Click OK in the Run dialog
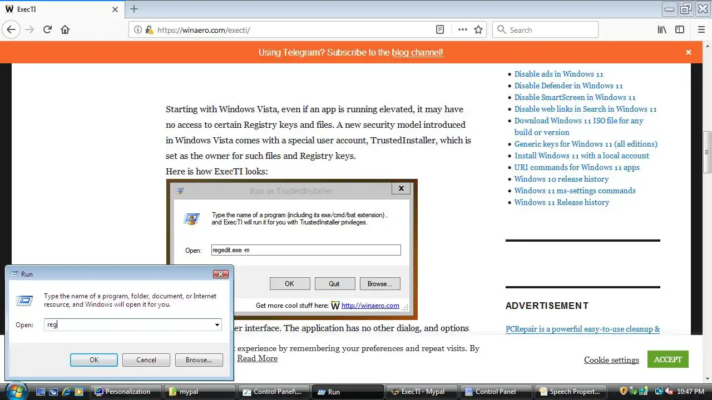The width and height of the screenshot is (712, 400). point(94,360)
